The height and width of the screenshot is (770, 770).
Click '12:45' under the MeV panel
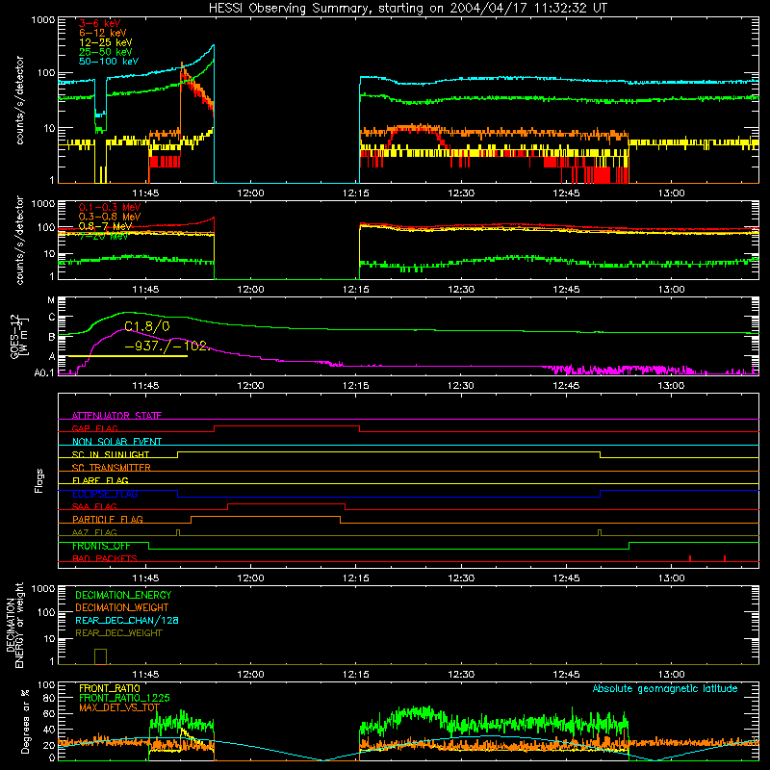click(566, 290)
